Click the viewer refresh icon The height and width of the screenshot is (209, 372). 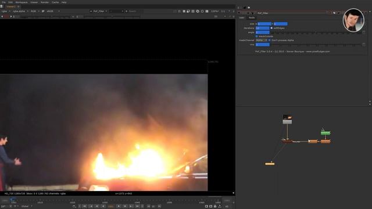(x=202, y=11)
